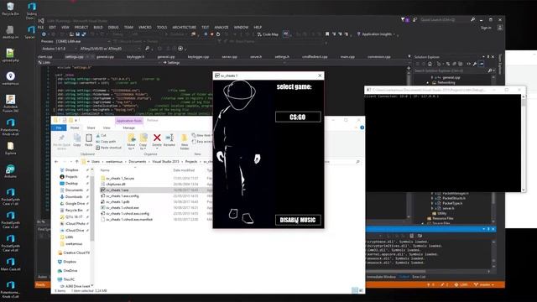The image size is (537, 302).
Task: Click the Navigate Backward toolbar icon
Action: 44,34
